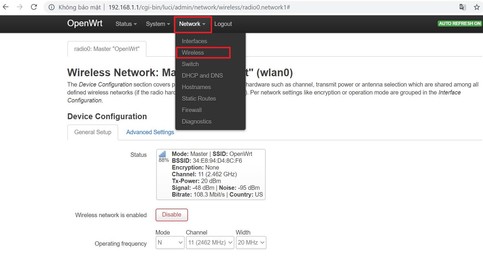
Task: Click the wireless signal strength icon
Action: pyautogui.click(x=162, y=154)
